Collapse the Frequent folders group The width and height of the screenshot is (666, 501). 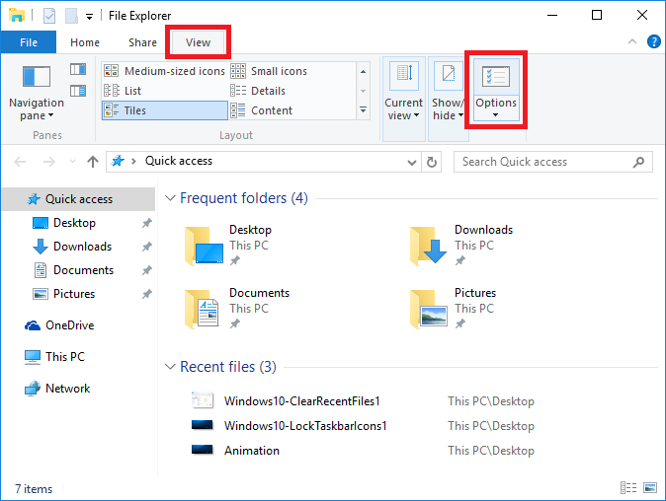pyautogui.click(x=170, y=198)
